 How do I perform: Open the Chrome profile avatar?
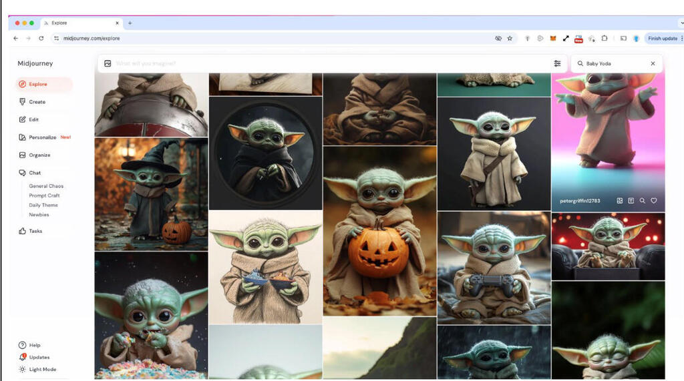pos(636,38)
